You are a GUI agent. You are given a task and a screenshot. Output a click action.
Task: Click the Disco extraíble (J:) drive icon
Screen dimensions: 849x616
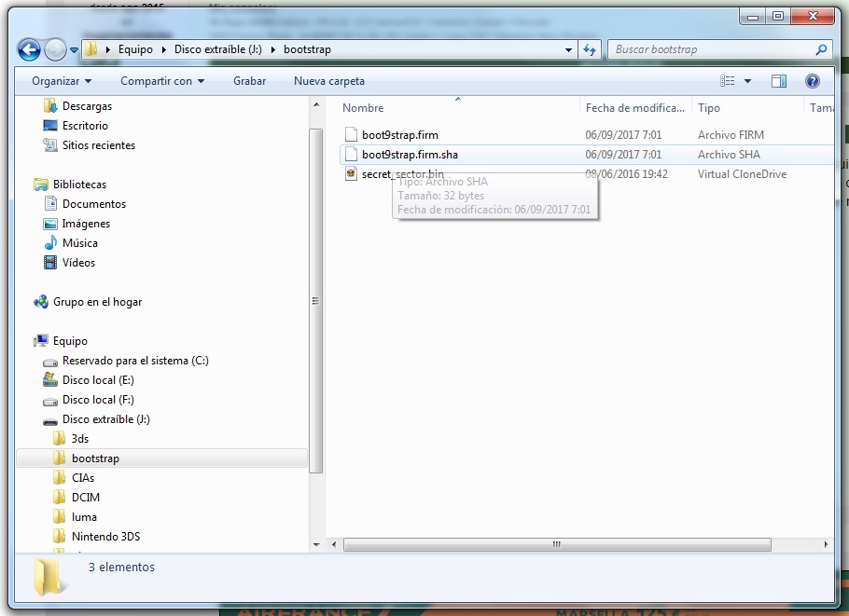coord(49,420)
